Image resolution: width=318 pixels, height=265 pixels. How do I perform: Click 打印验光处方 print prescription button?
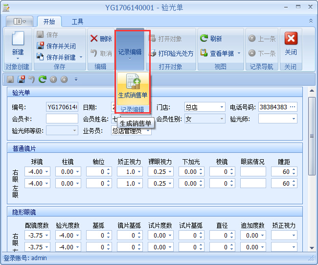(x=171, y=53)
